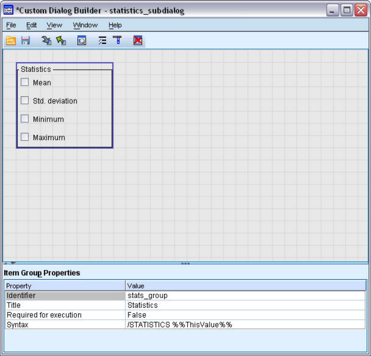The image size is (371, 356).
Task: Open the Help menu
Action: tap(115, 25)
